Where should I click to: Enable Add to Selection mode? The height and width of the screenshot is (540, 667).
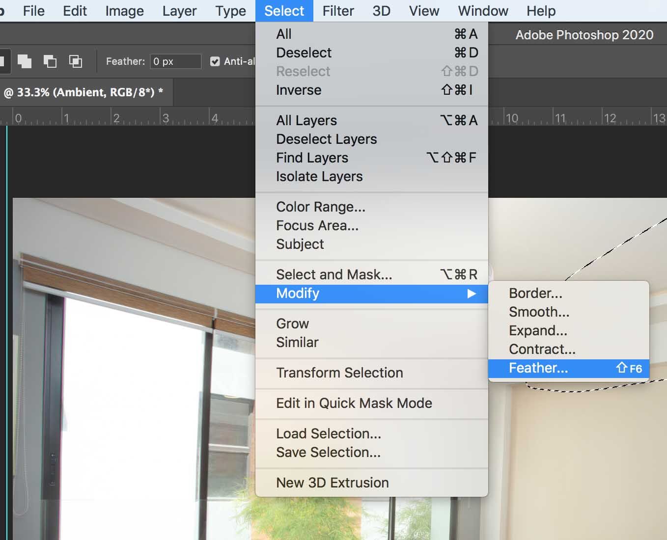(x=25, y=61)
